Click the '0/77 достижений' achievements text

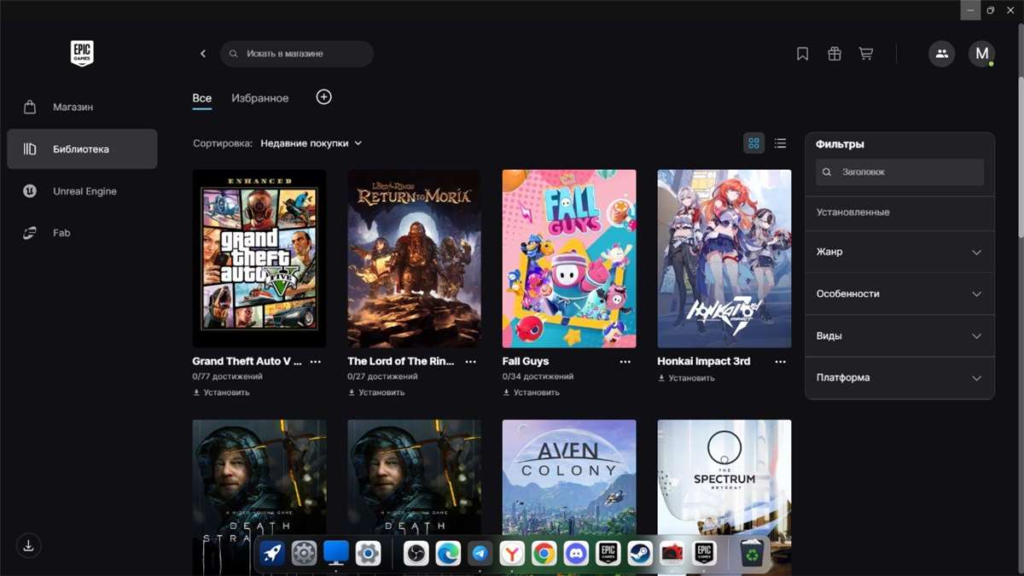click(228, 376)
